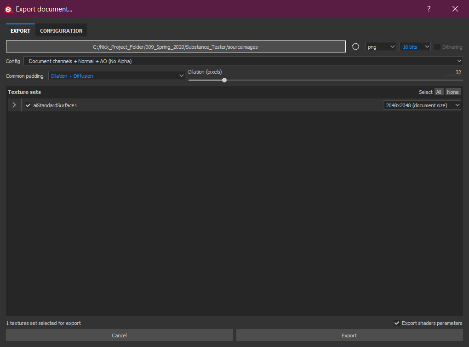Image resolution: width=469 pixels, height=347 pixels.
Task: Uncheck the aiStandardSurface1 checkbox
Action: 28,105
